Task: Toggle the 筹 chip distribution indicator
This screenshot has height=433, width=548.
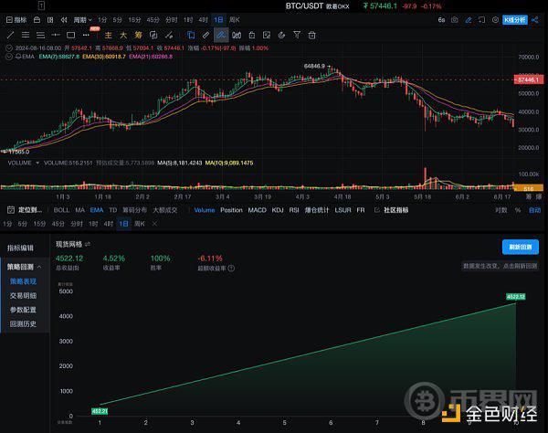Action: [x=139, y=35]
